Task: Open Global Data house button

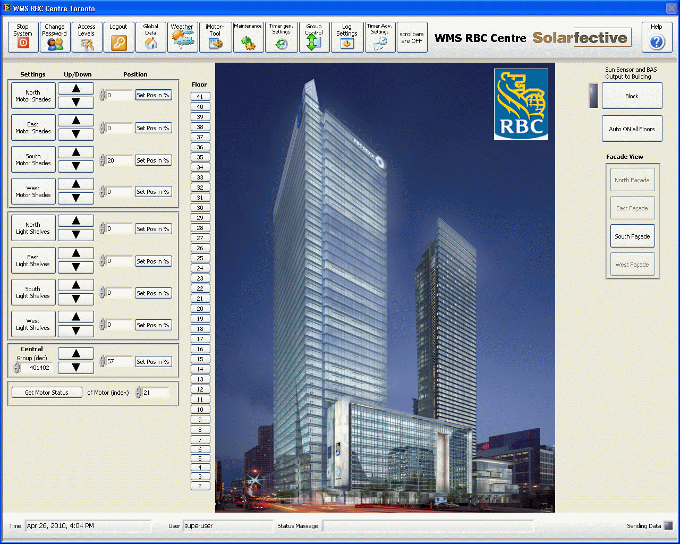Action: pos(151,37)
